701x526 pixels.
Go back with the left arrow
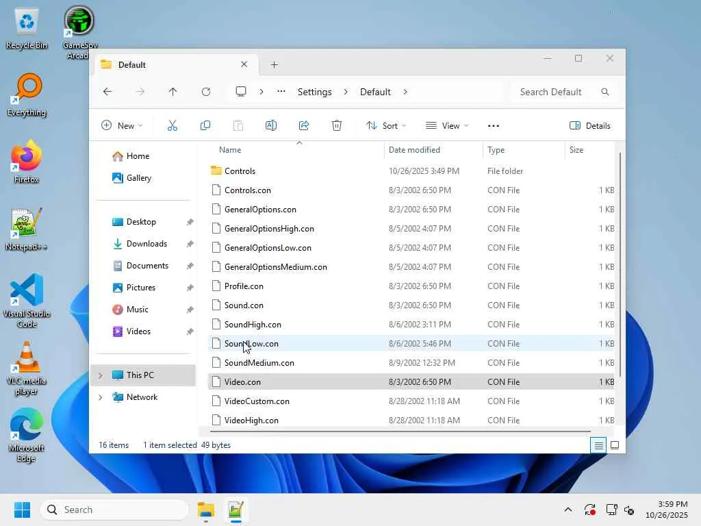pyautogui.click(x=107, y=92)
